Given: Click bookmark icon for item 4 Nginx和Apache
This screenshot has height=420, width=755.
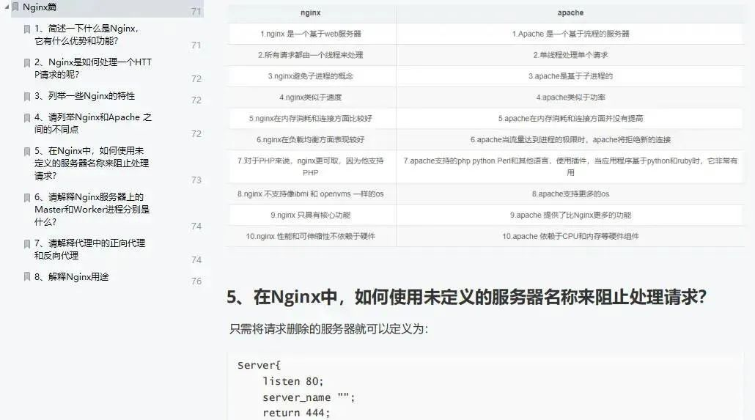Looking at the screenshot, I should [27, 118].
